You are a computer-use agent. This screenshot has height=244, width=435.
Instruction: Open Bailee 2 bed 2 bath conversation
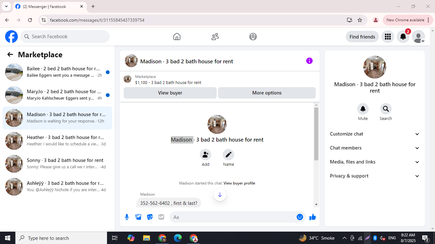pos(57,72)
